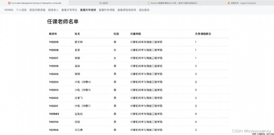This screenshot has width=274, height=135.
Task: Select teacher ID 110003 cell
Action: pyautogui.click(x=54, y=90)
